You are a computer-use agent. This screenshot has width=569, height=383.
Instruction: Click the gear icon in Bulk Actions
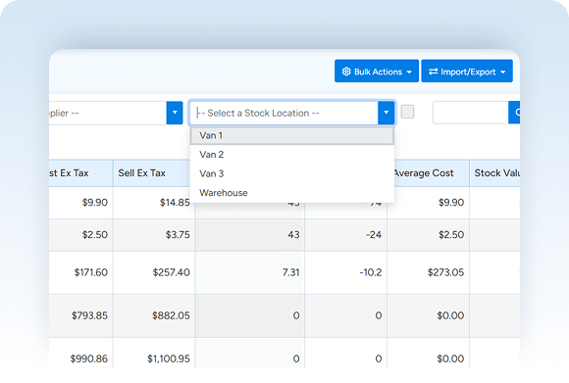[x=346, y=72]
